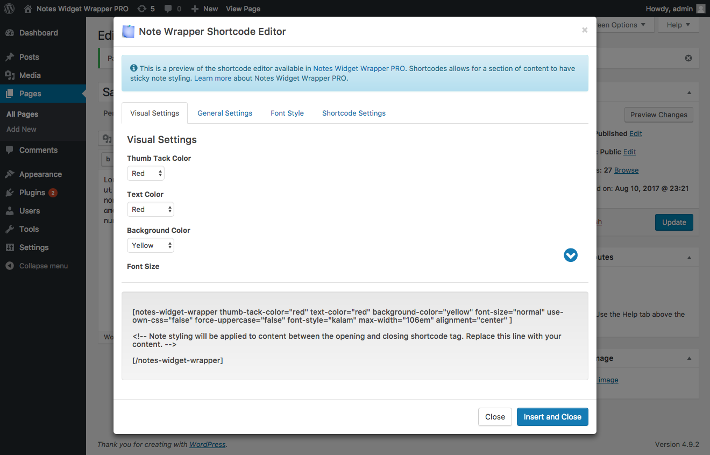Close the modal using the X icon
Image resolution: width=710 pixels, height=455 pixels.
[585, 31]
